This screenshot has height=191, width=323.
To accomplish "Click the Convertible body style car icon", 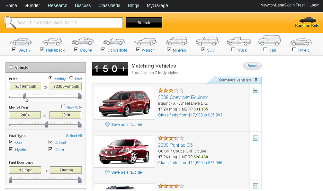I will pos(114,41).
